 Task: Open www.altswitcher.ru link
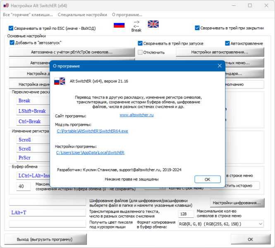coord(136,115)
